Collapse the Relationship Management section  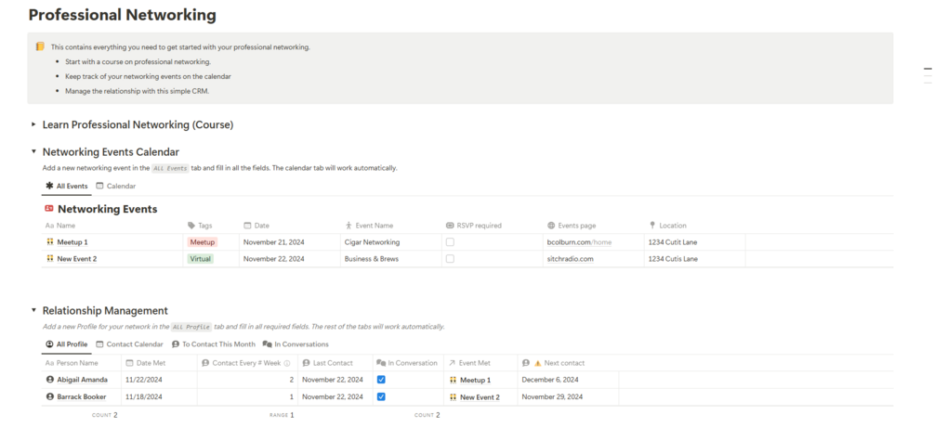pos(33,311)
